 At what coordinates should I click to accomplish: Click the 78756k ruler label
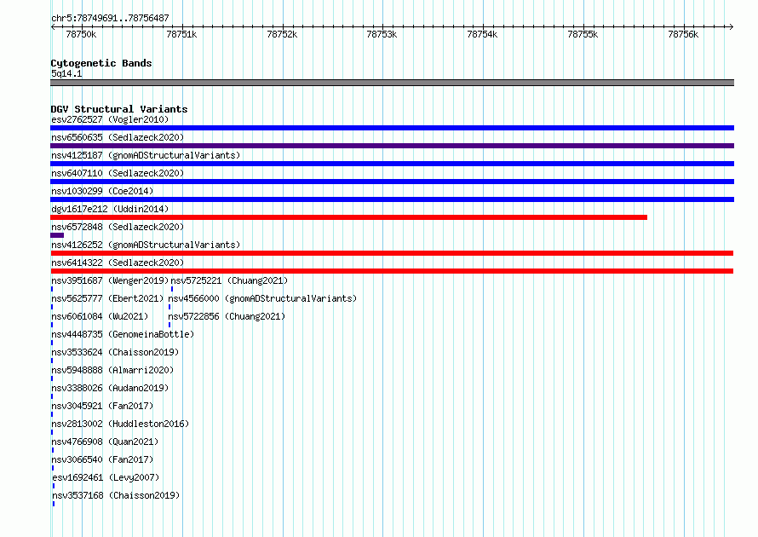tap(683, 34)
